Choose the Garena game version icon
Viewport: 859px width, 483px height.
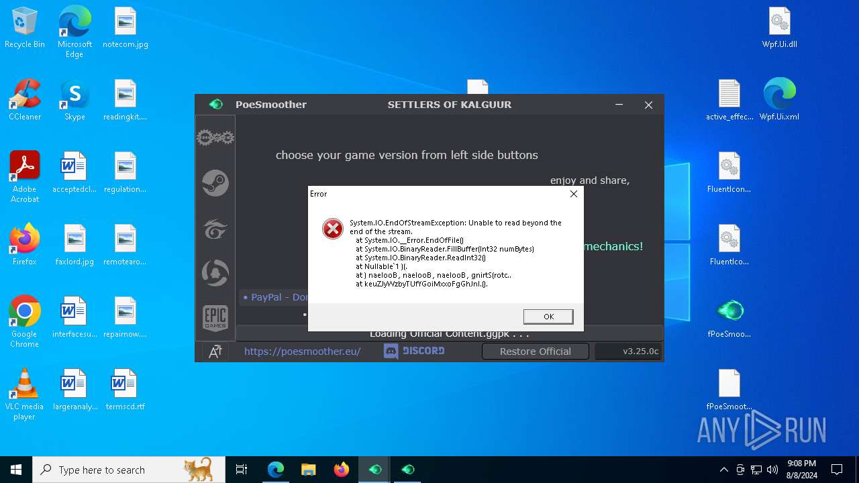click(215, 229)
